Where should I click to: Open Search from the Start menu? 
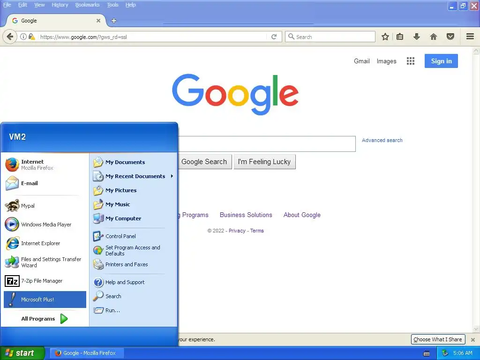click(134, 296)
